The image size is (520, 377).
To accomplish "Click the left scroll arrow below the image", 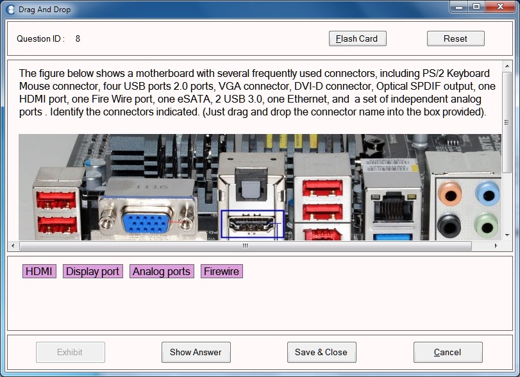I will pyautogui.click(x=12, y=245).
